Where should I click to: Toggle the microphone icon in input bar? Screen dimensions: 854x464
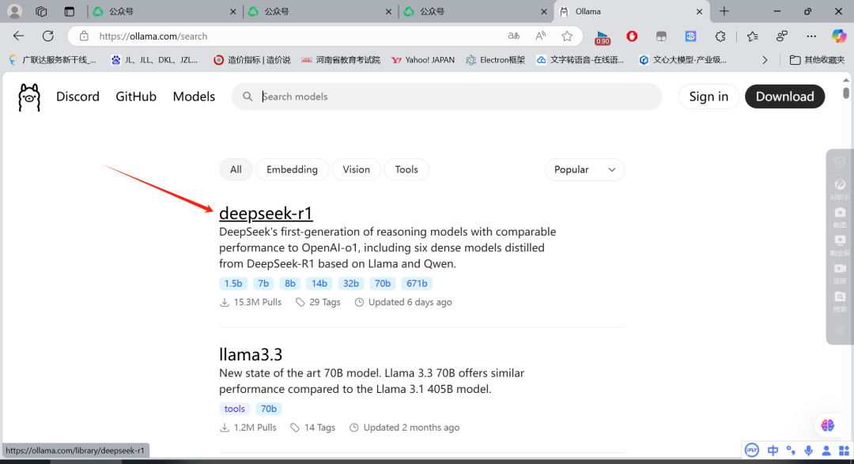809,451
